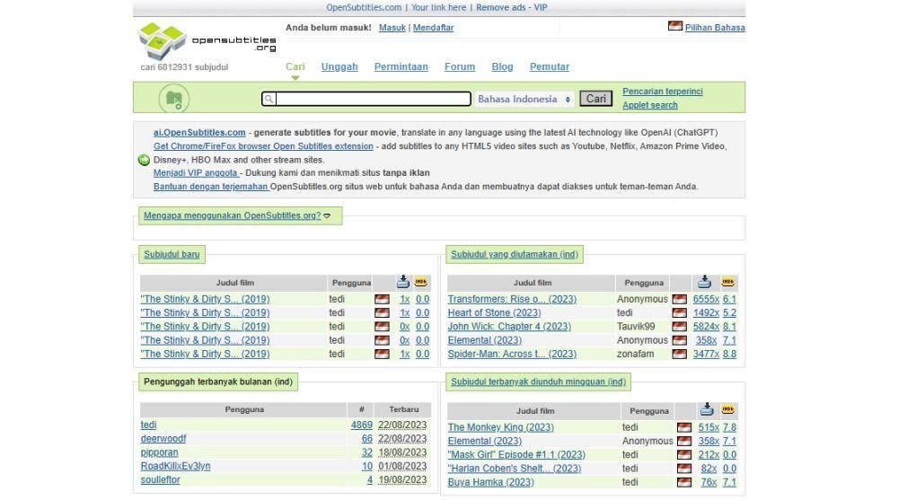The height and width of the screenshot is (500, 898).
Task: Click download icon in Subjudul yang diutamakan header
Action: pos(704,282)
